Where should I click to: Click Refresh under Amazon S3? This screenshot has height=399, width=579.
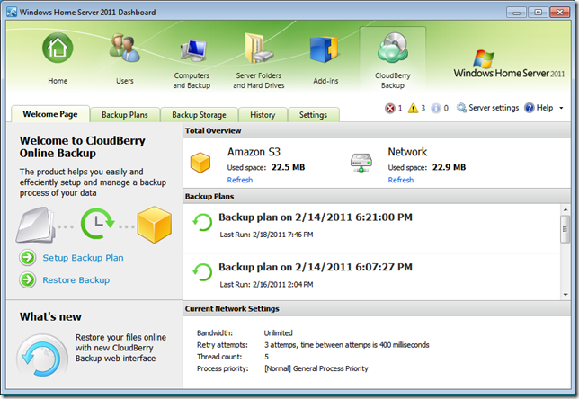(x=240, y=180)
